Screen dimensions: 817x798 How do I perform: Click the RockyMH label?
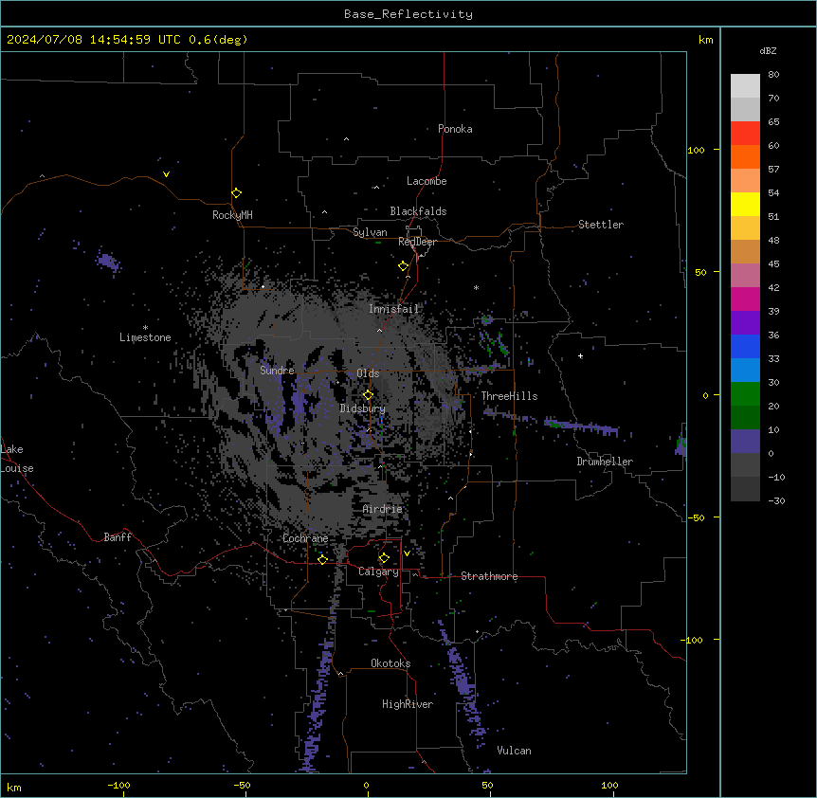tap(232, 215)
